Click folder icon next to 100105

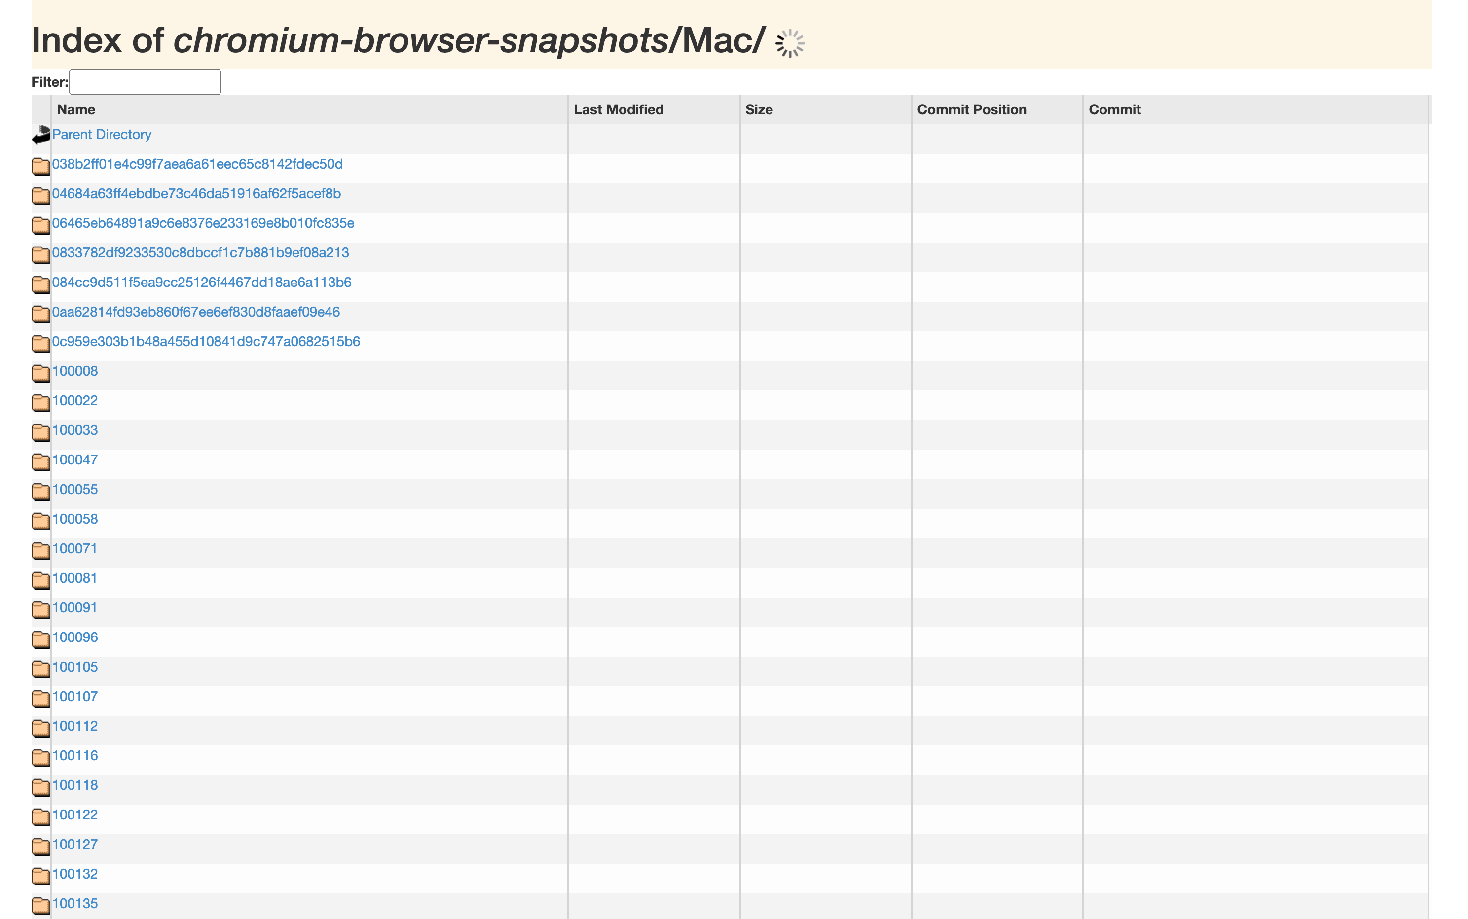pos(41,669)
